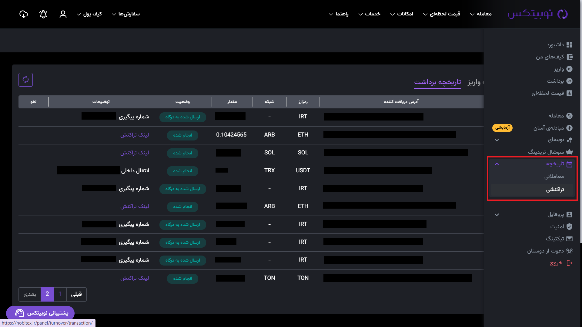This screenshot has height=327, width=582.
Task: Click the پروفایل profile icon in sidebar
Action: [570, 214]
